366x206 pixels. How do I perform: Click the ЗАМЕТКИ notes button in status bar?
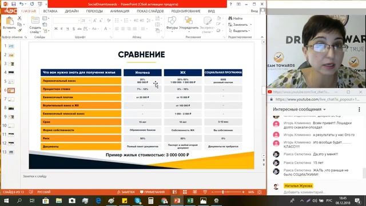(126, 192)
